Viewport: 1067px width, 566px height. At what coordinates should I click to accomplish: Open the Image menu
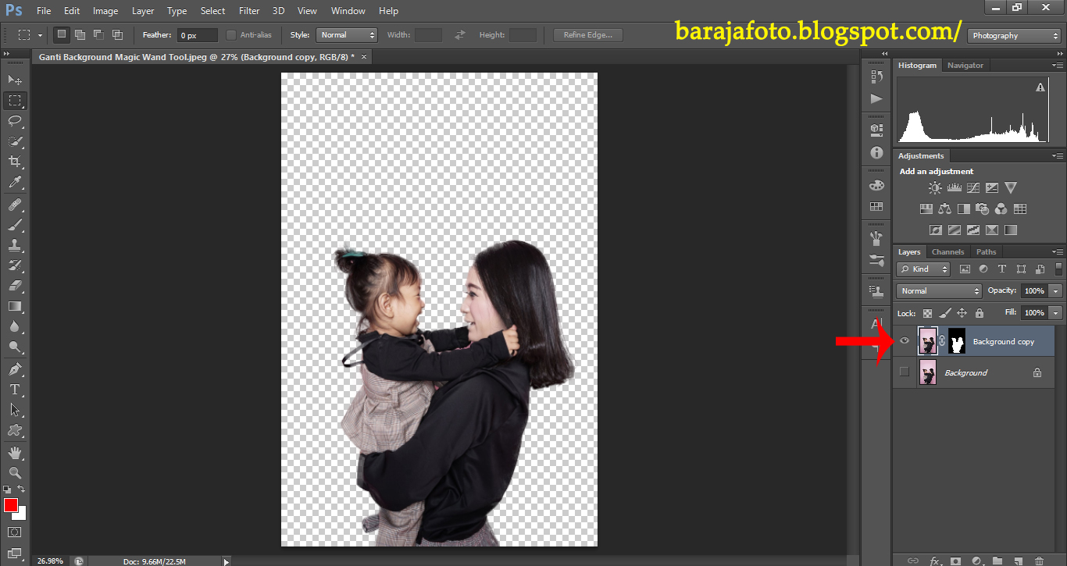point(105,11)
